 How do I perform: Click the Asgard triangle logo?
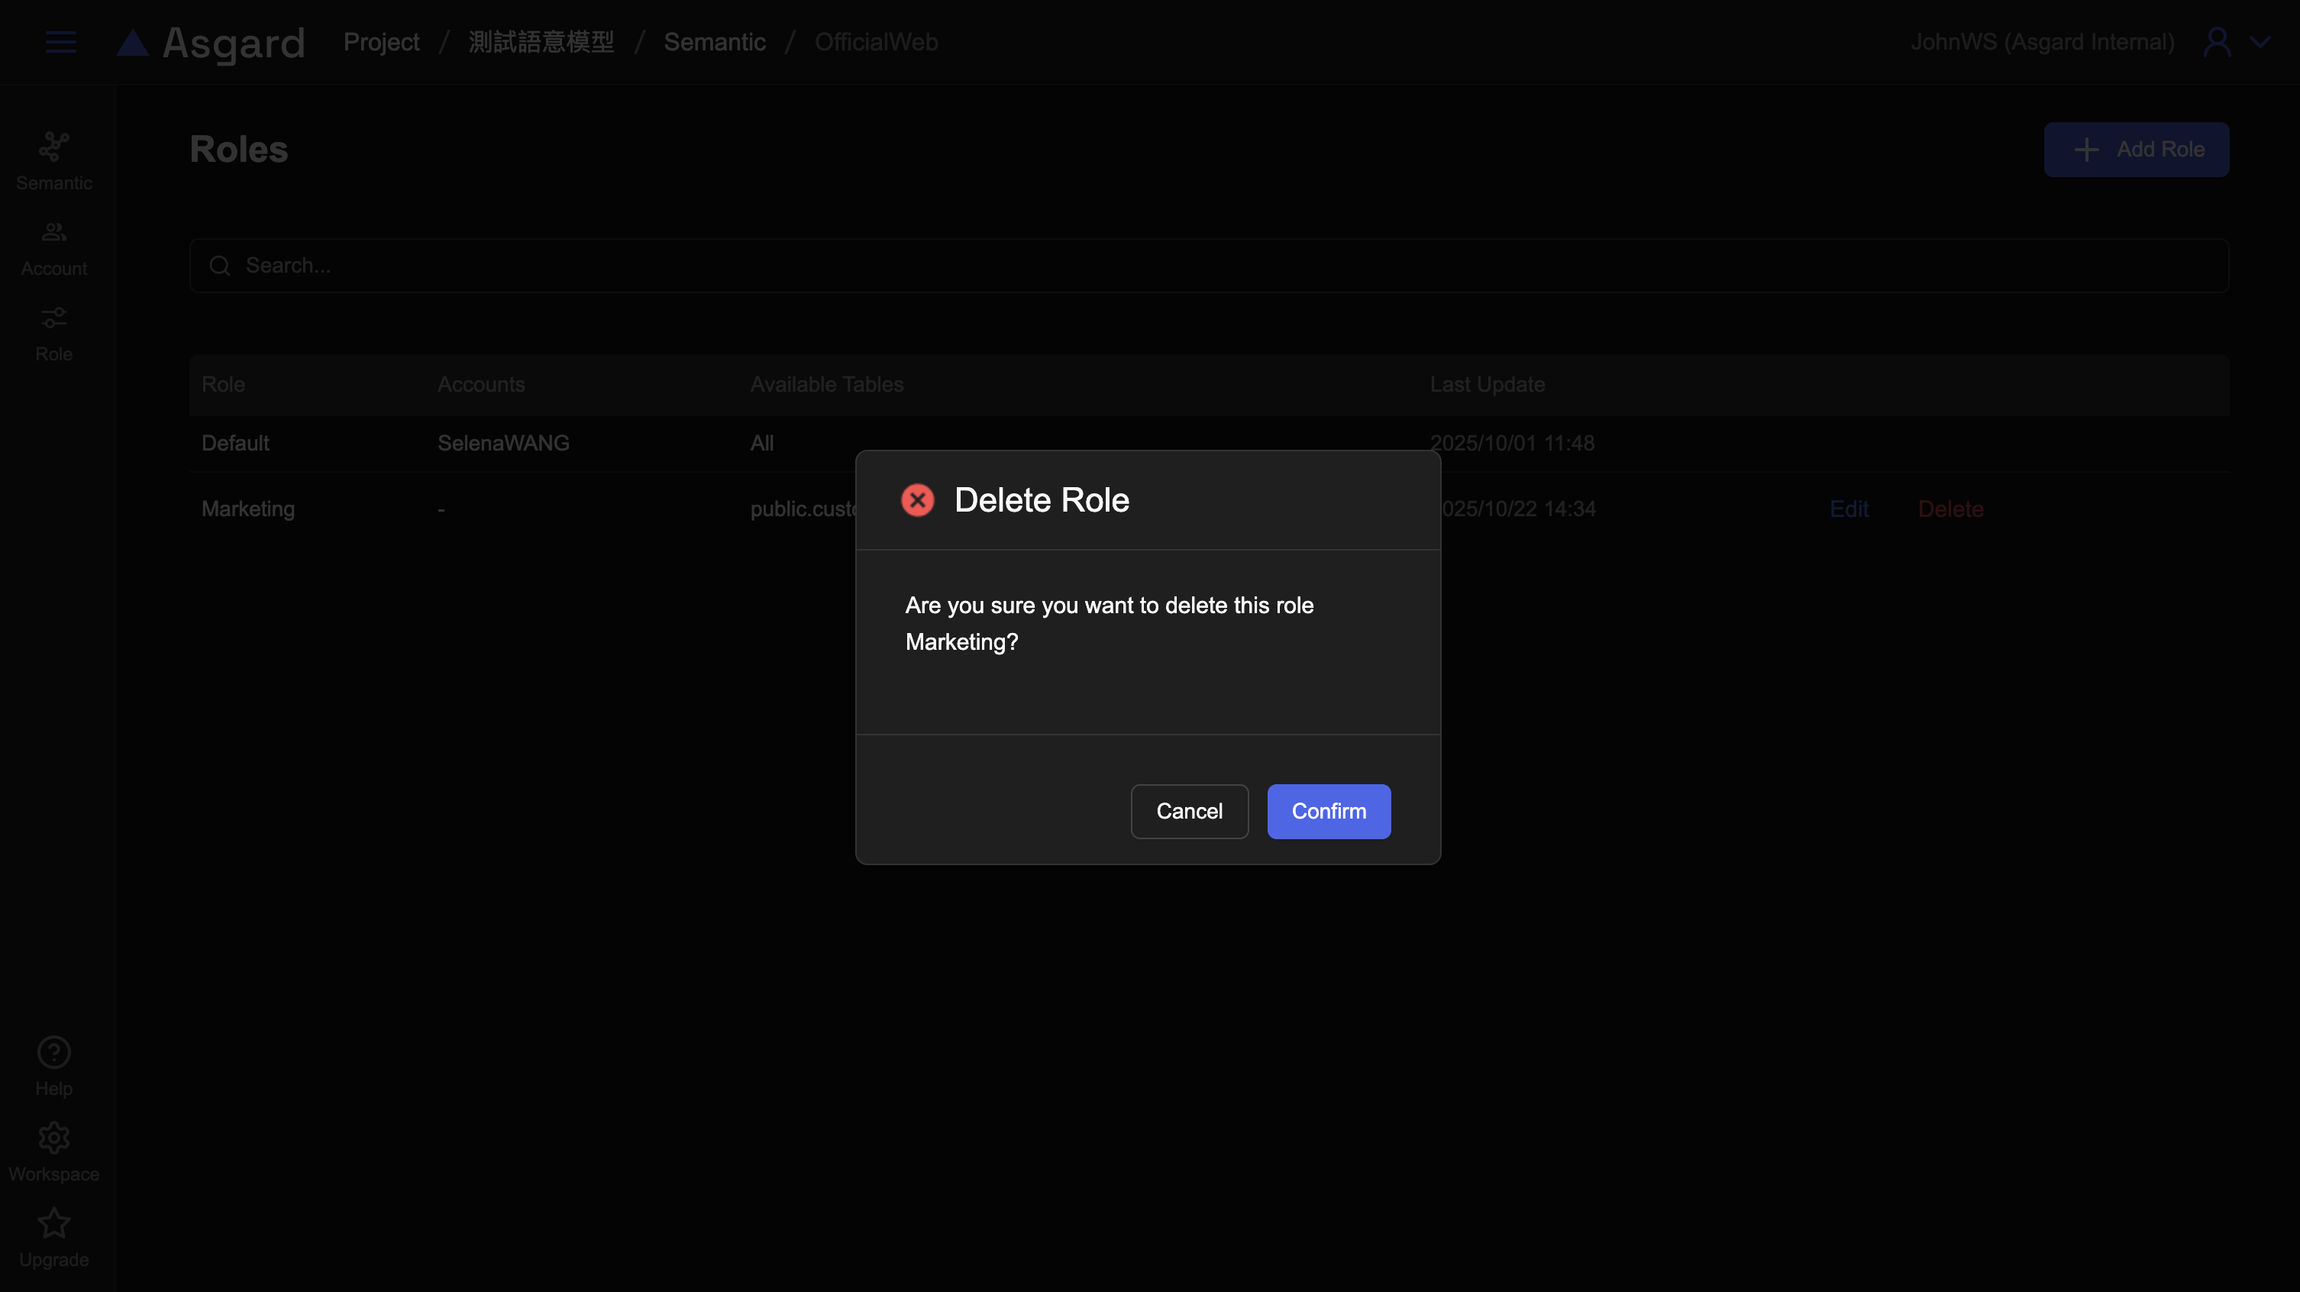(133, 43)
